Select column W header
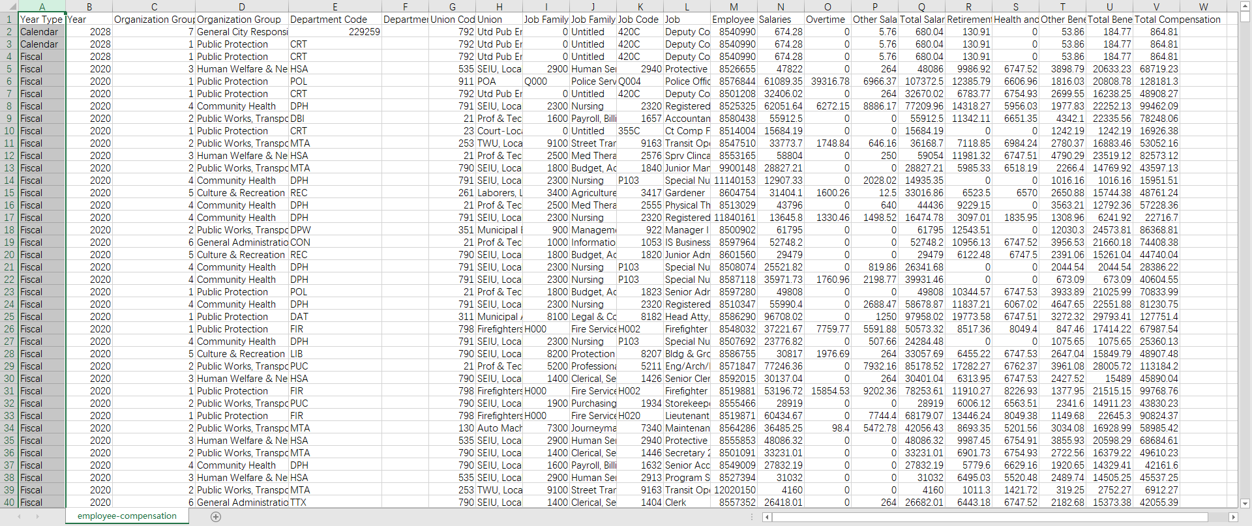The image size is (1252, 526). pos(1203,7)
